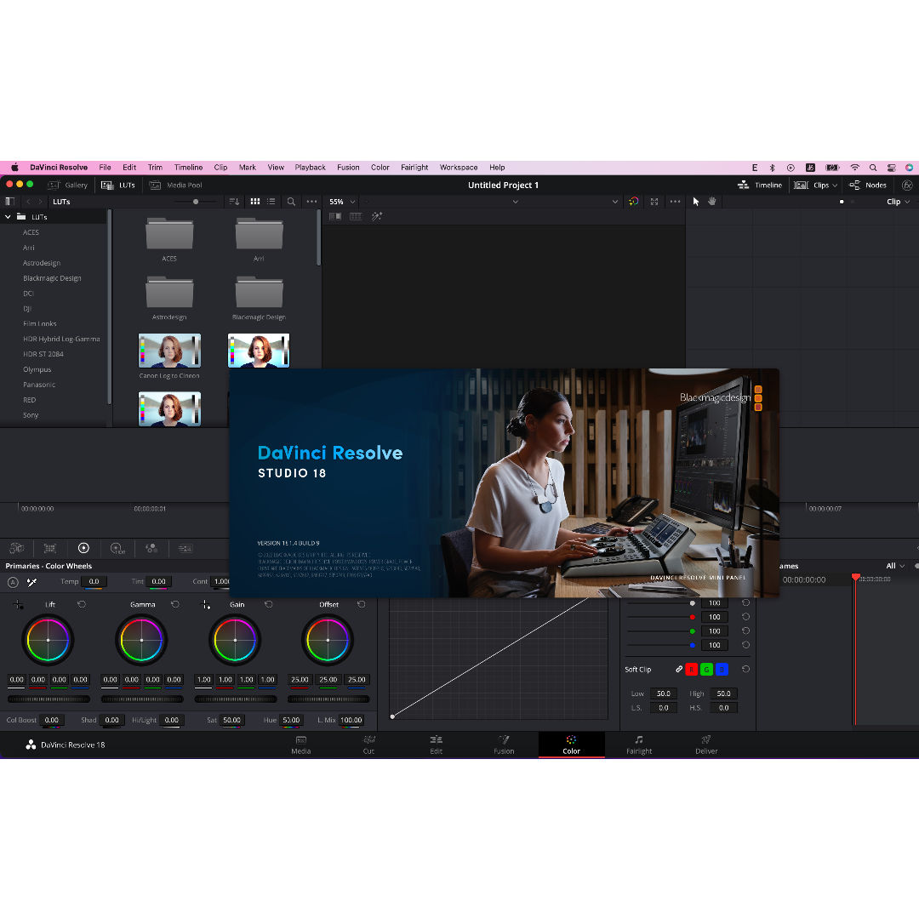
Task: Open the Motion Effects palette icon
Action: tap(186, 548)
